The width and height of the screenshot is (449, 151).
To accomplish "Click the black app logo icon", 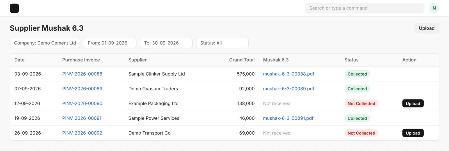I will pyautogui.click(x=14, y=8).
